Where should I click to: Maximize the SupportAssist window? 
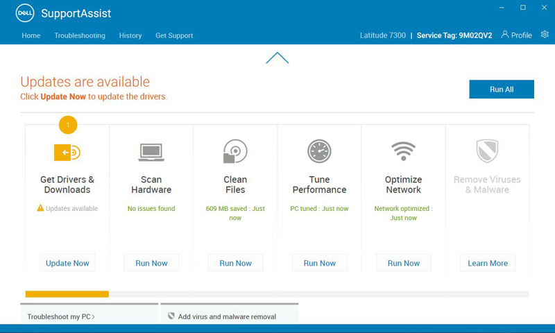(x=523, y=8)
